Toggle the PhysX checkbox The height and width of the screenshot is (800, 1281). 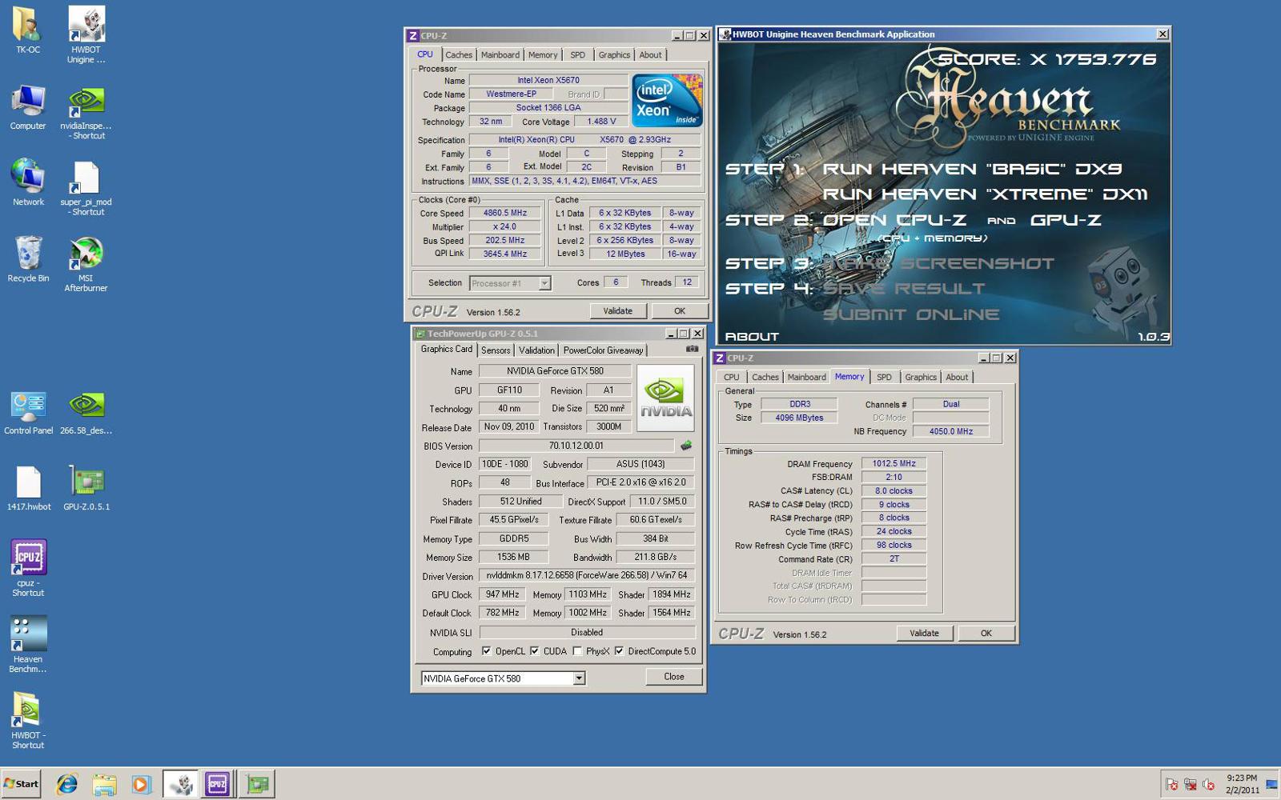[x=576, y=651]
